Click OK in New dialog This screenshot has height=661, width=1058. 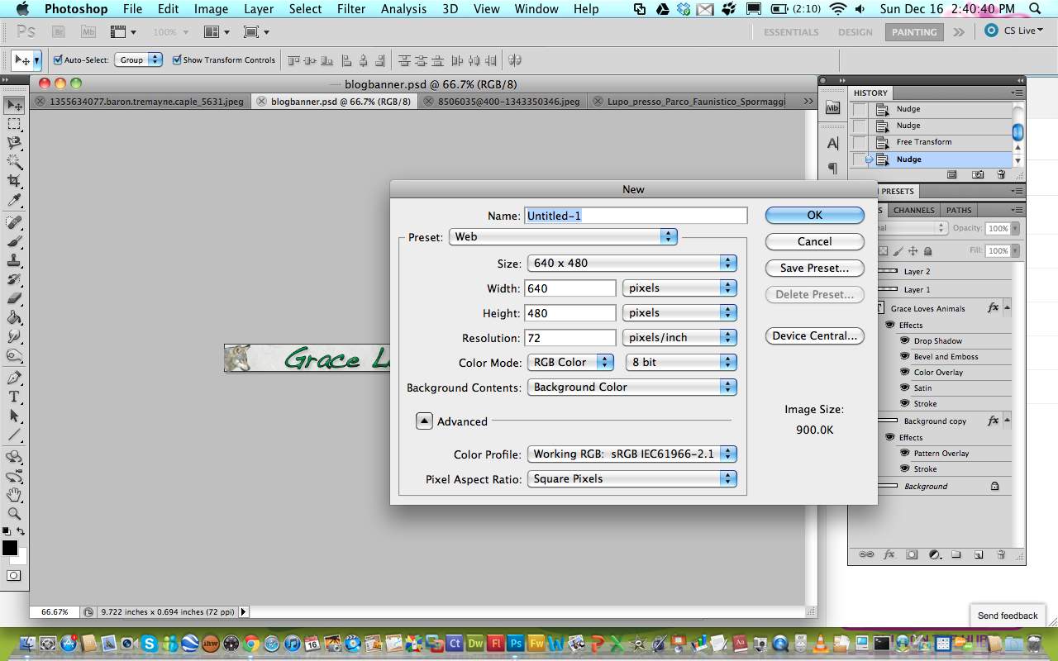[814, 215]
